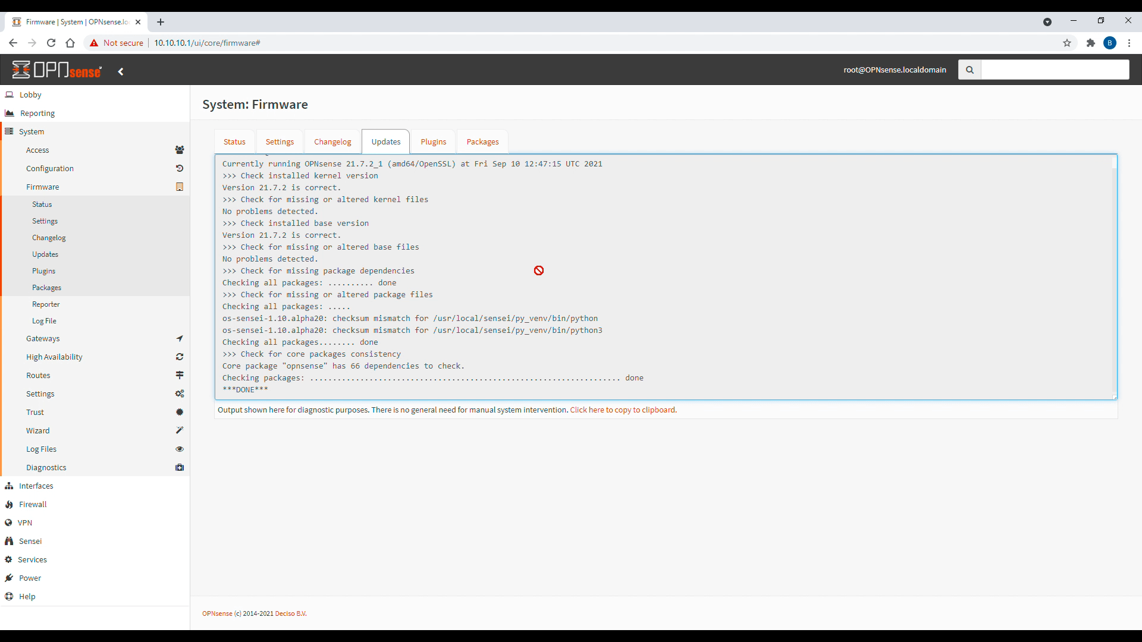Click the OPNsense logo

(x=57, y=70)
